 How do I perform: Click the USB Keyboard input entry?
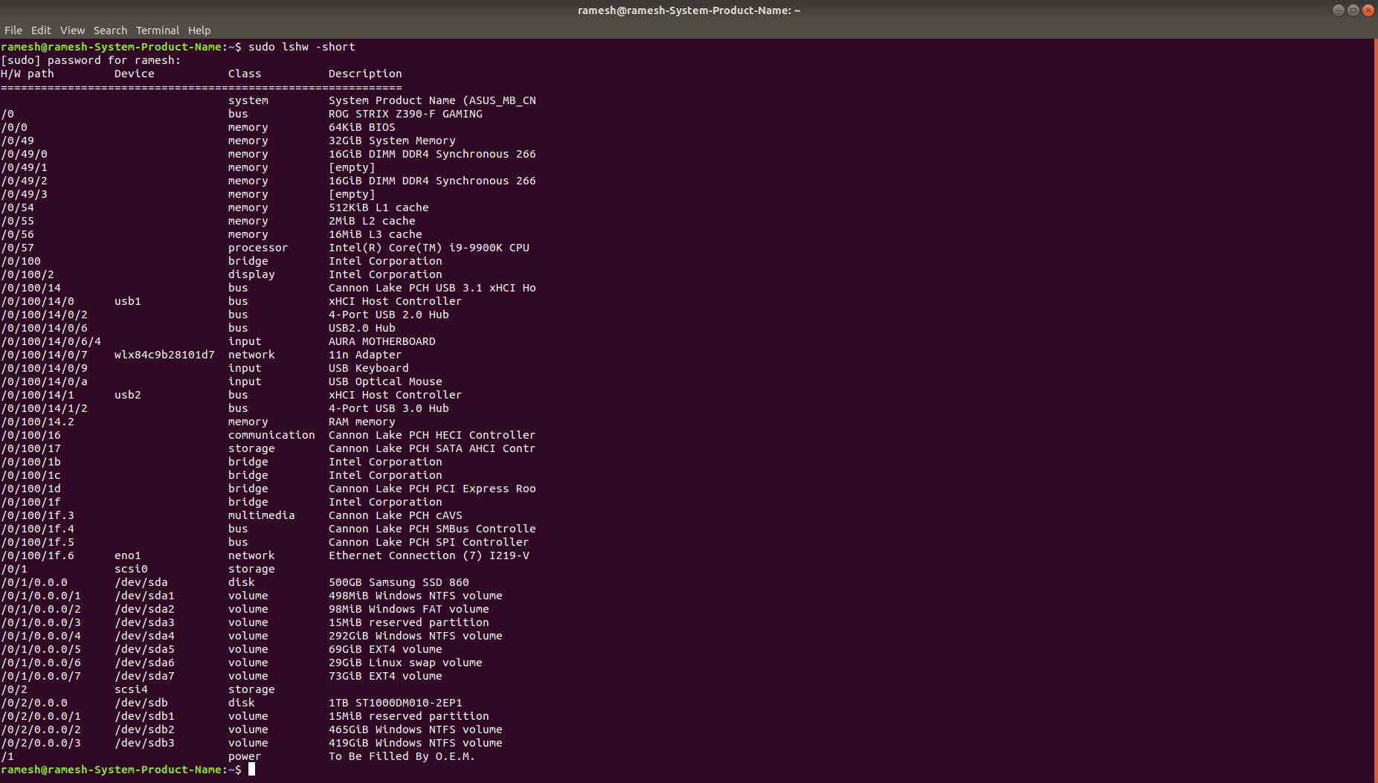369,368
